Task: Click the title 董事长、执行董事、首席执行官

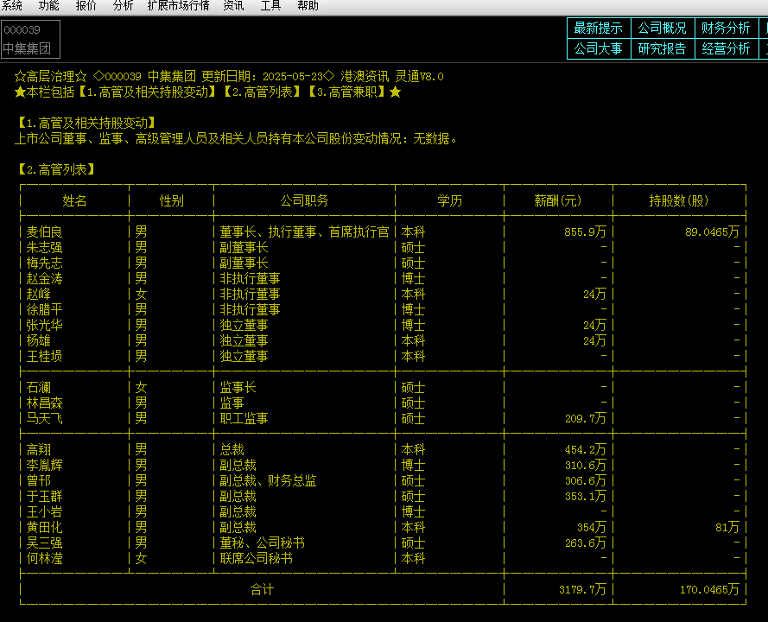Action: pos(305,232)
